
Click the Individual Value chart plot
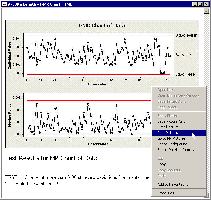pos(97,55)
